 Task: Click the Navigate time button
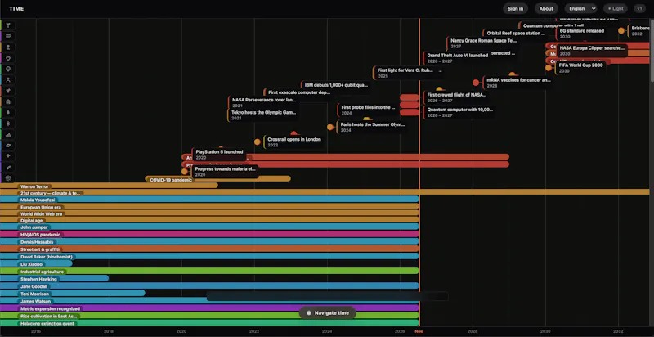coord(328,312)
